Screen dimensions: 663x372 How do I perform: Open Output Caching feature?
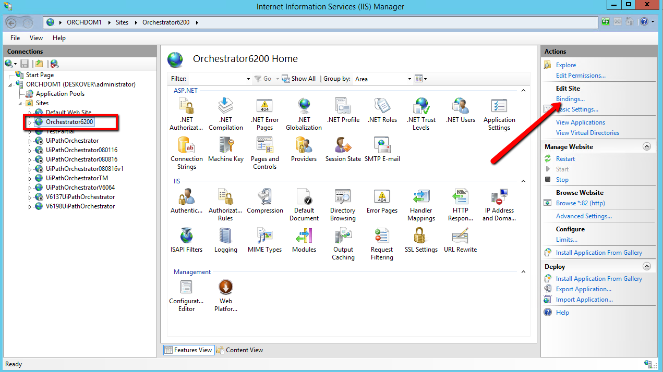pos(343,244)
